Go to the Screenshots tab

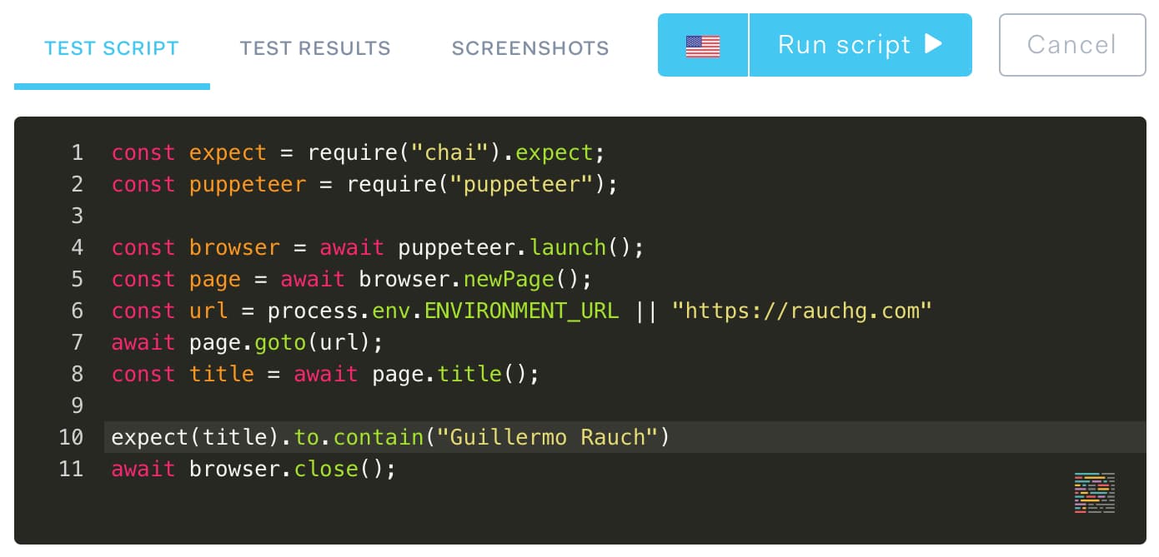[530, 48]
